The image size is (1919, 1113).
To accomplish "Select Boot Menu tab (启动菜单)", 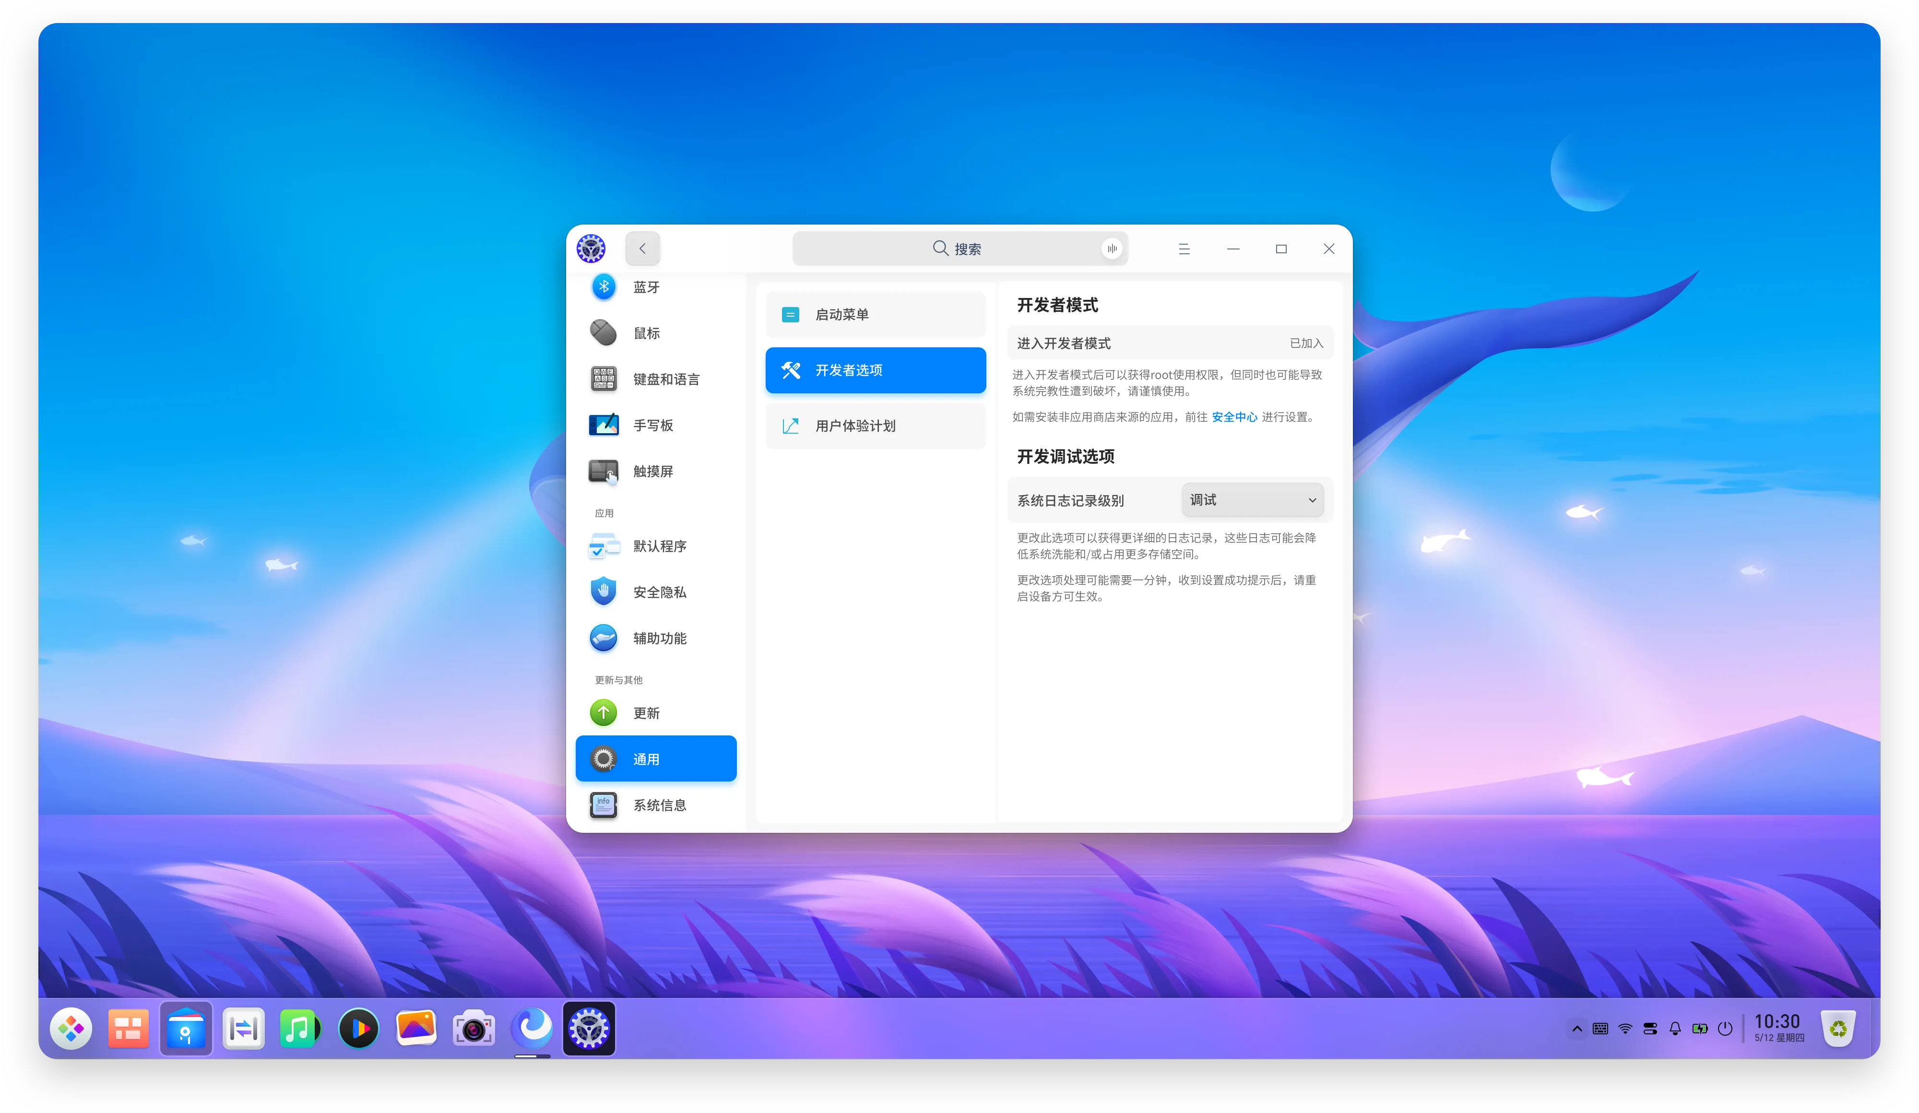I will click(876, 314).
